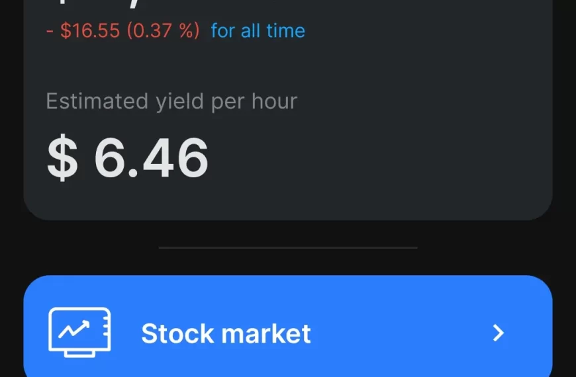This screenshot has height=377, width=576.
Task: Click the "for all time" link
Action: 258,30
